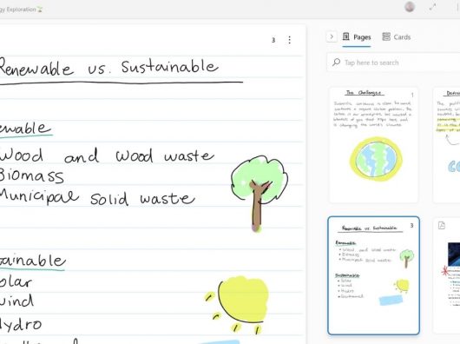Focus the 'Tap here to search' field
The height and width of the screenshot is (344, 460).
393,63
